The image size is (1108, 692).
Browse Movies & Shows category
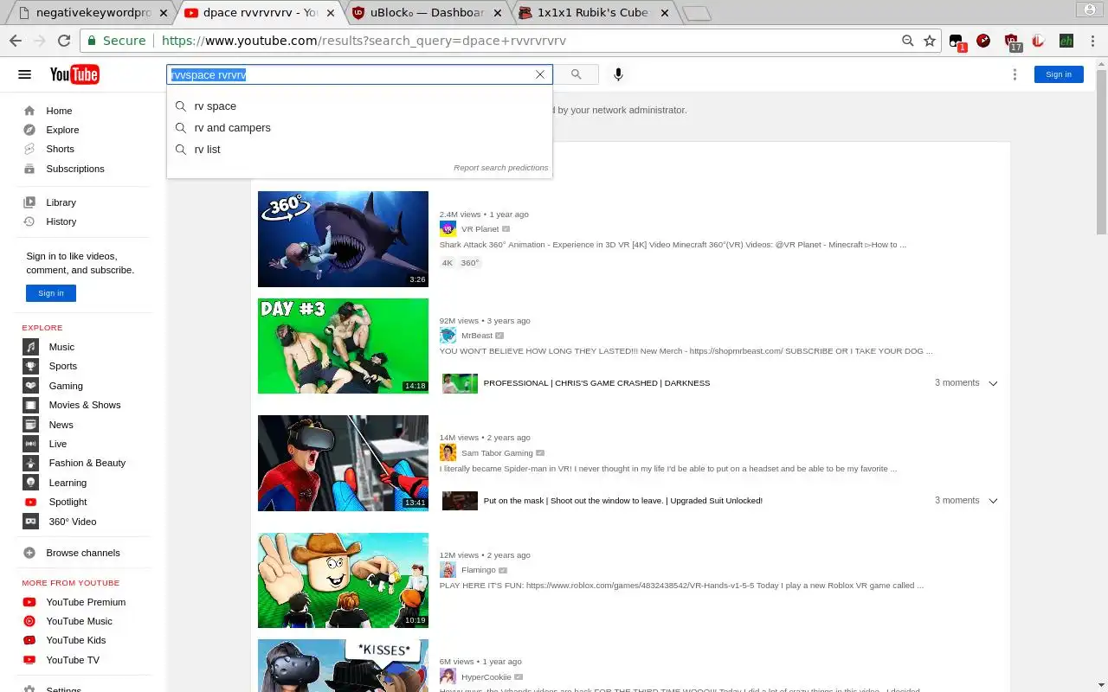coord(84,405)
